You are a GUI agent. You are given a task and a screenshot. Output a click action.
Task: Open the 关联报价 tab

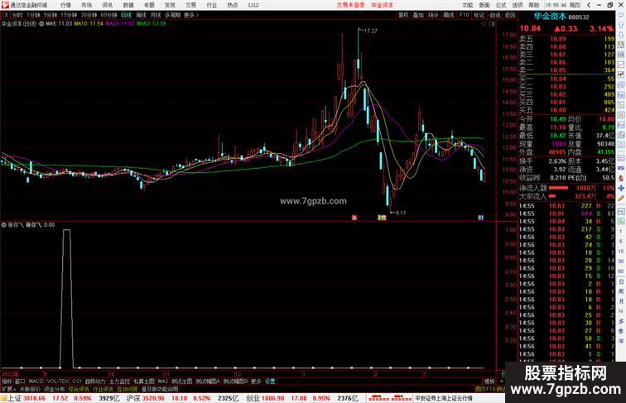(30, 389)
